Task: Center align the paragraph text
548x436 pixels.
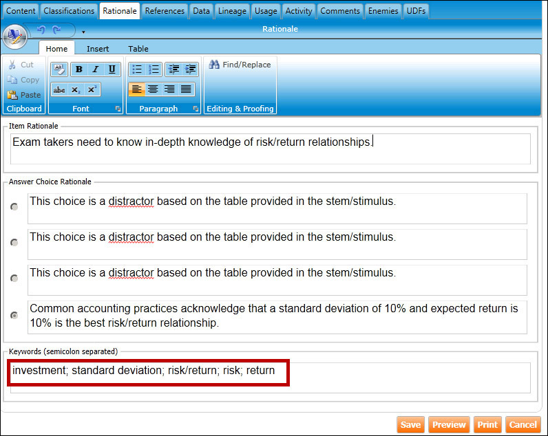Action: [x=153, y=89]
